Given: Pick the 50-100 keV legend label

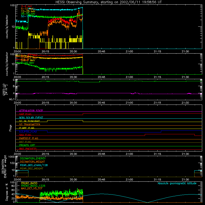Looking at the screenshot, I should click(x=29, y=16).
